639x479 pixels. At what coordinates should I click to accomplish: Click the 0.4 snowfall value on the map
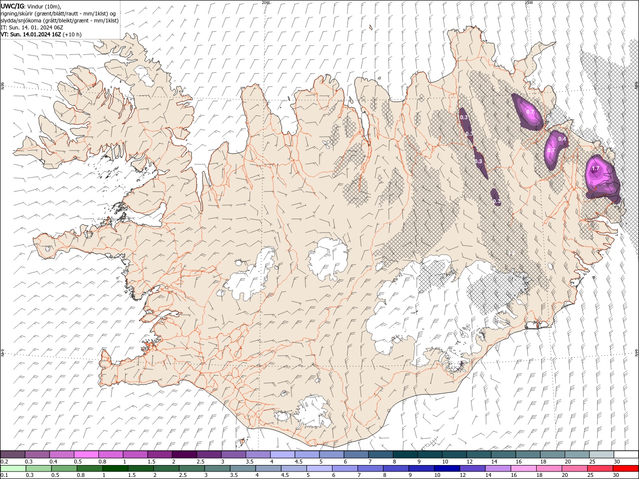click(x=562, y=139)
